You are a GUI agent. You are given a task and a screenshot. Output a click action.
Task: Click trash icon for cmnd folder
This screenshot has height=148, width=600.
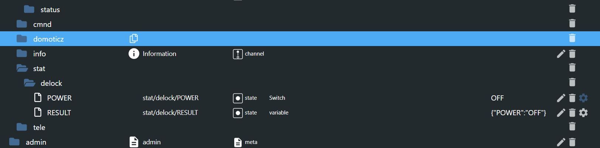point(572,23)
